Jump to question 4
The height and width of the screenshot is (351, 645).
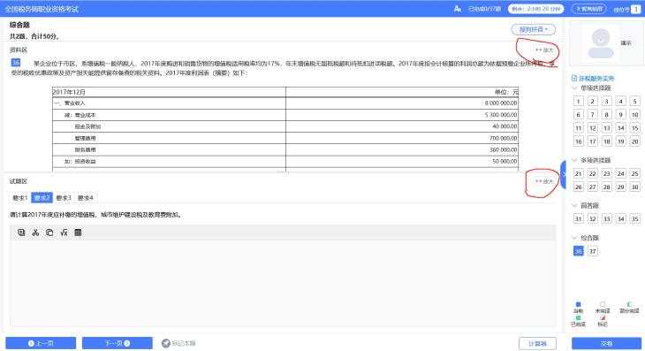coord(621,101)
